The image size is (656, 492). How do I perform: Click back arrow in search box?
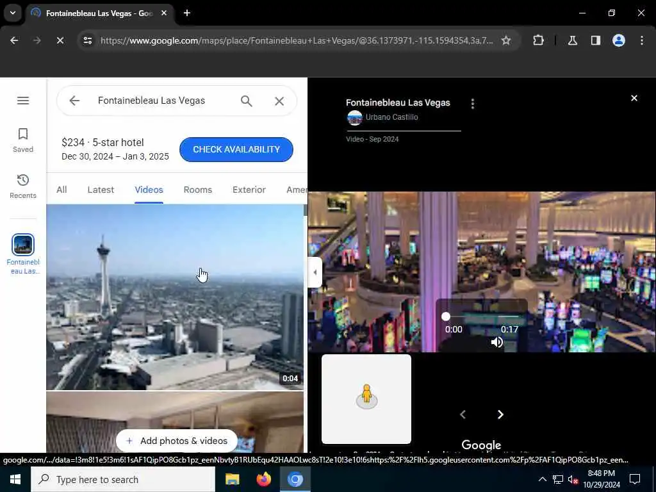[x=74, y=101]
